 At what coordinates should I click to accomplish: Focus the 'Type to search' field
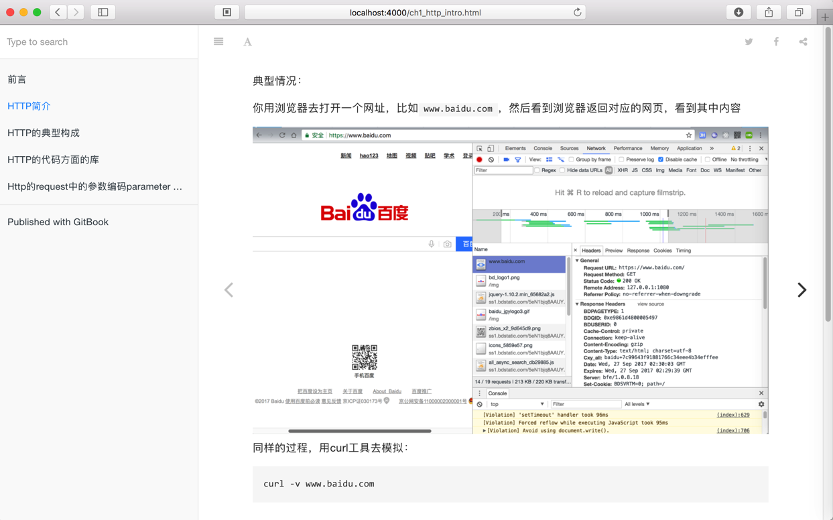(99, 42)
